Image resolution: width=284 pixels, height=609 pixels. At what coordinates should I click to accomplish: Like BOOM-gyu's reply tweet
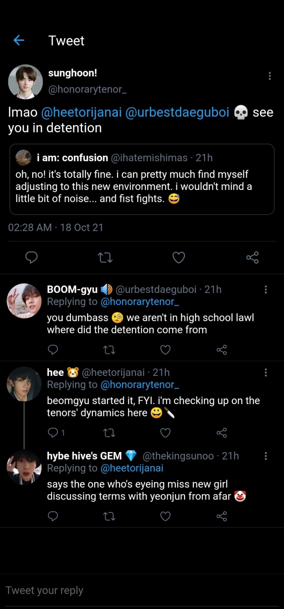pyautogui.click(x=165, y=350)
